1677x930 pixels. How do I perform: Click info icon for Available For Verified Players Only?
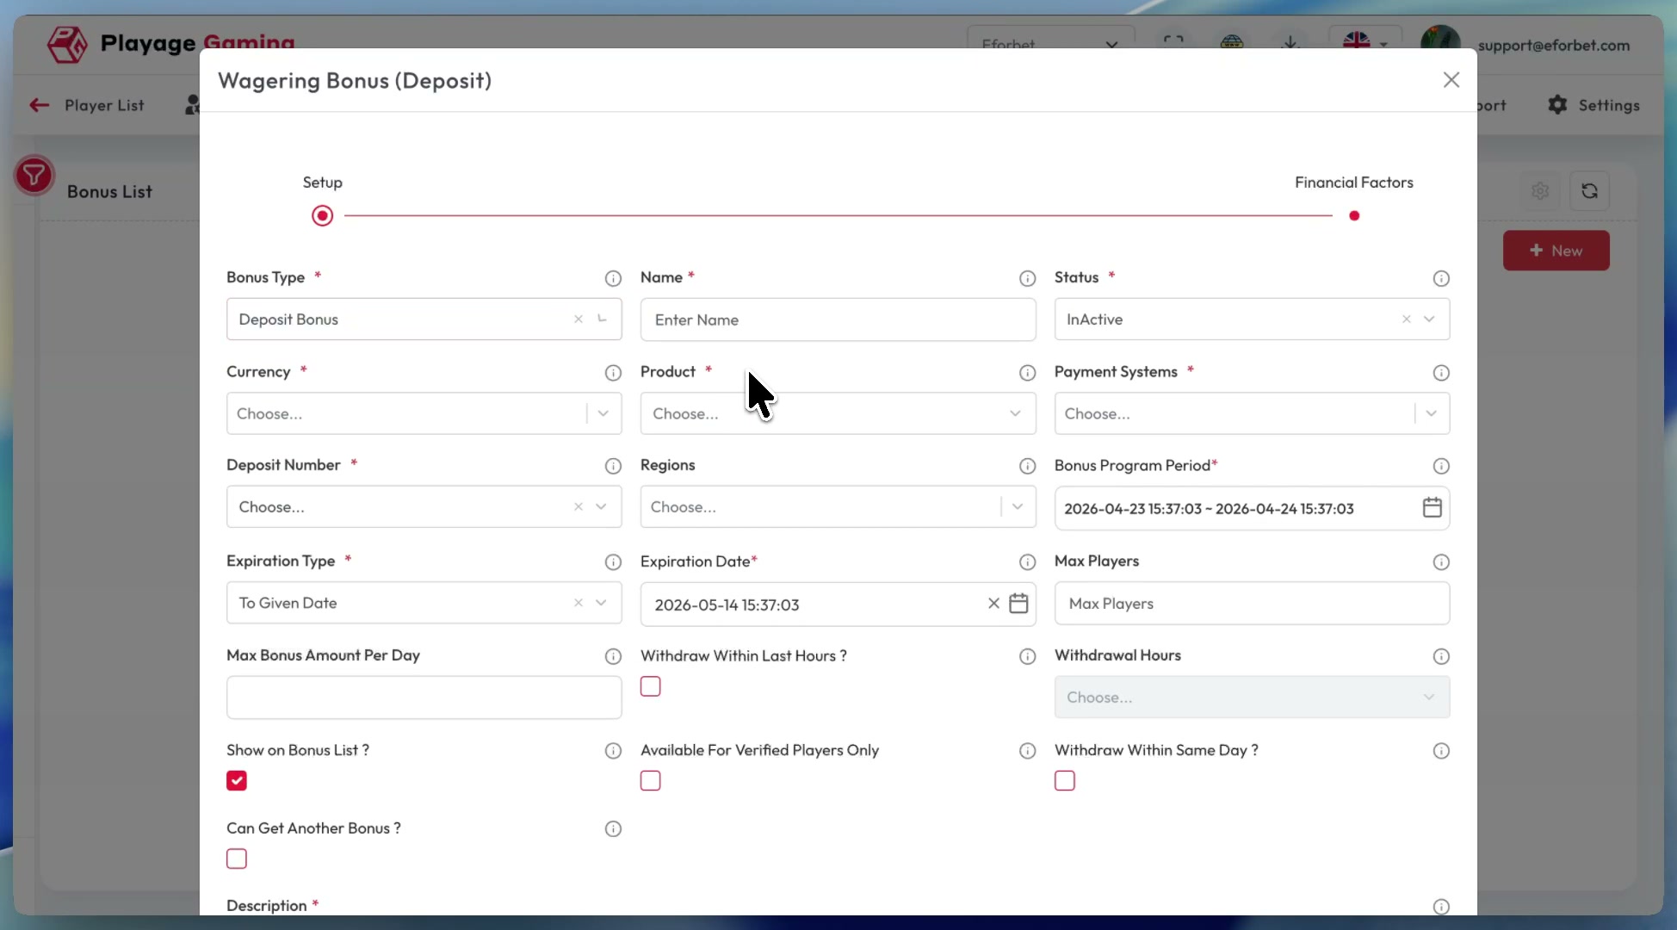pos(1027,751)
